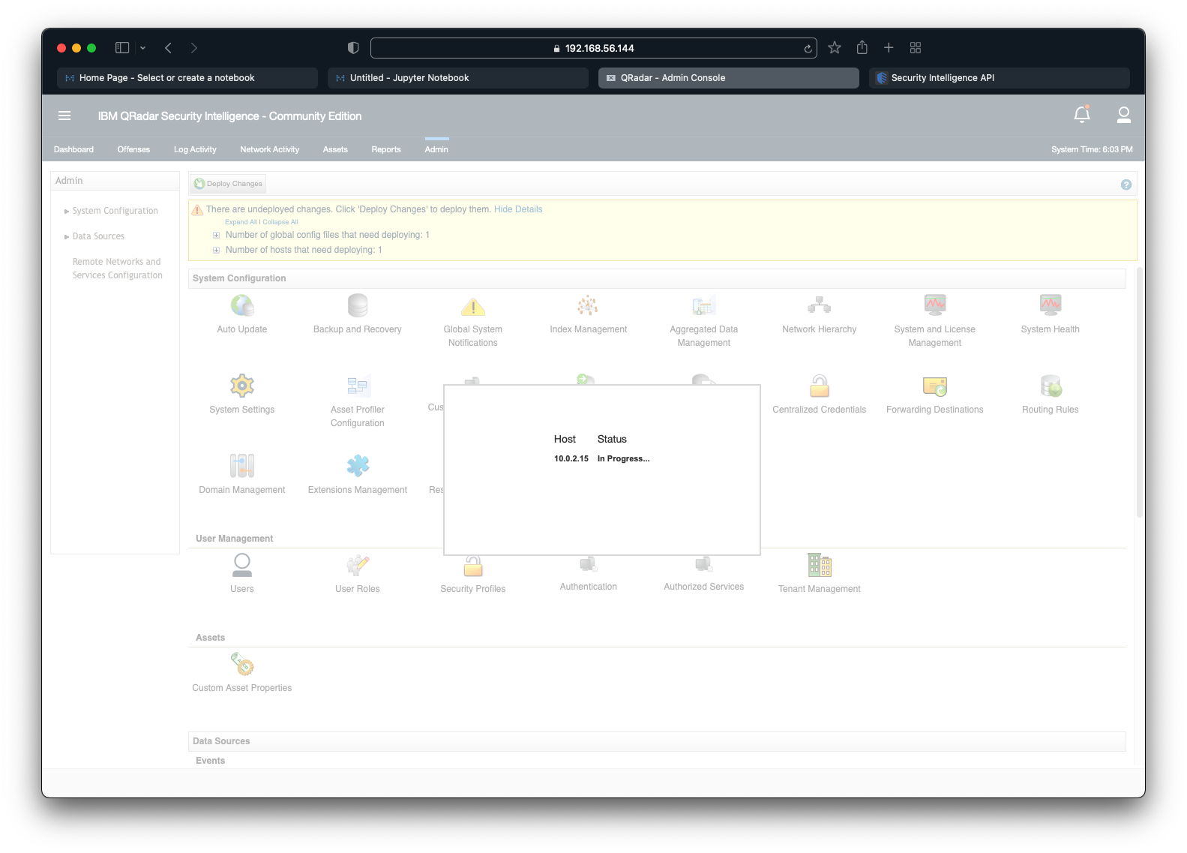Open new browser tab with plus
Viewport: 1187px width, 853px height.
[889, 48]
